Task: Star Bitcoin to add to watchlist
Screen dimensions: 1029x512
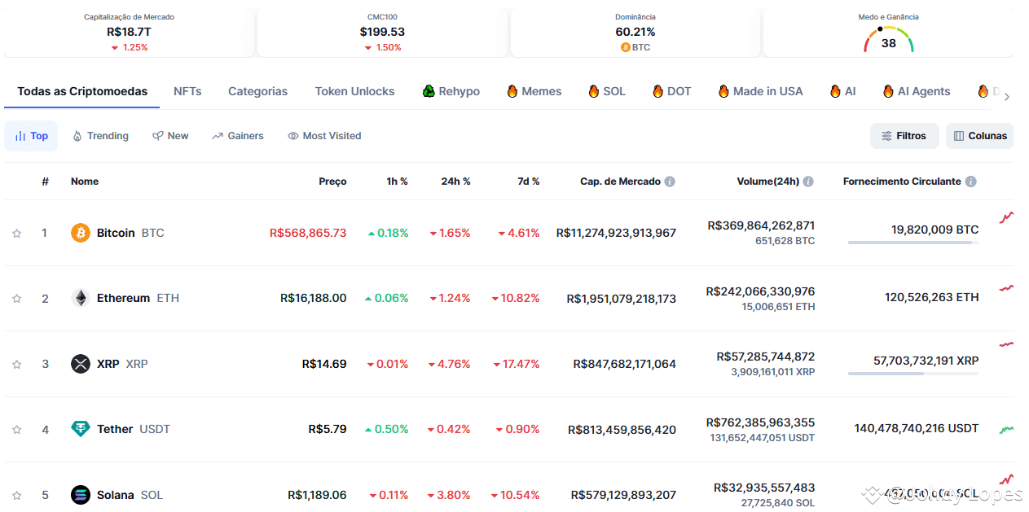Action: tap(16, 234)
